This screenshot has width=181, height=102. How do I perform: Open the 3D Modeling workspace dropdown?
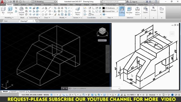pos(44,1)
